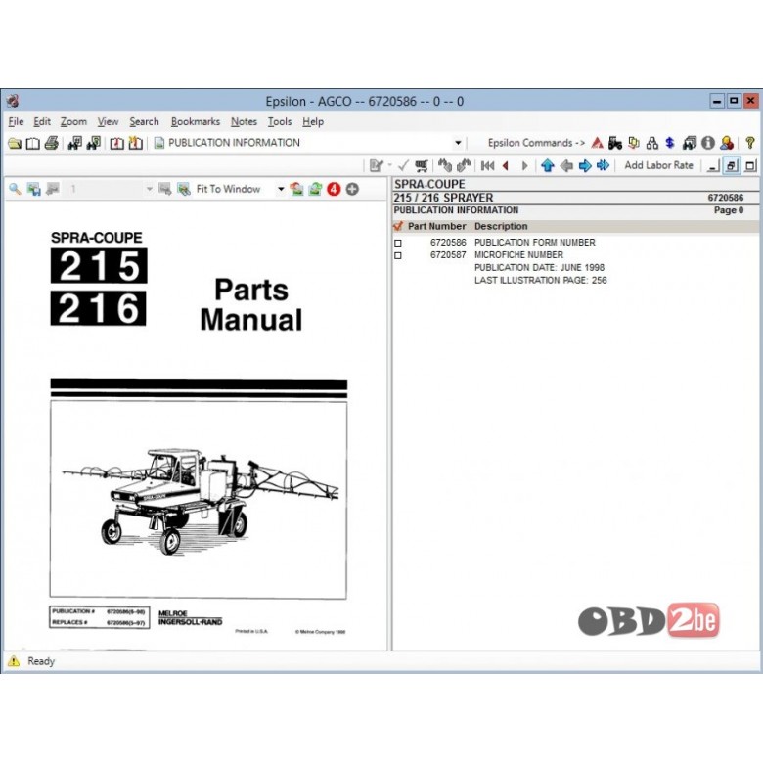Open the Bookmarks menu
Screen dimensions: 763x763
tap(195, 121)
